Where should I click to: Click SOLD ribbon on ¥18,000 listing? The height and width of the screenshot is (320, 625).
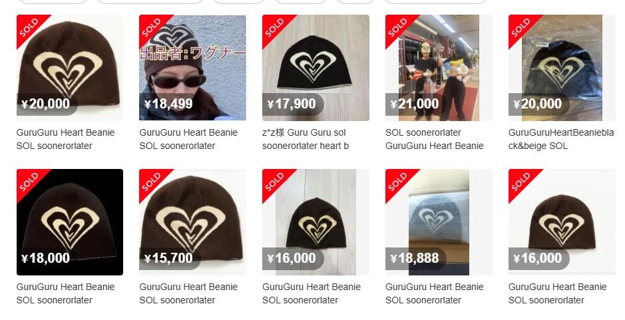click(x=29, y=182)
